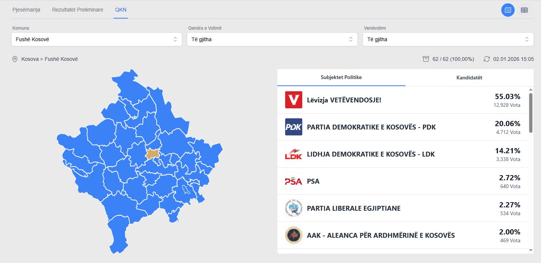Switch to map view icon
Screen dimensions: 541x263
click(508, 10)
